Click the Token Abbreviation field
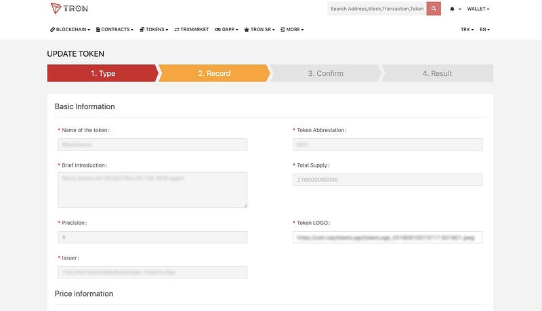Image resolution: width=542 pixels, height=311 pixels. [x=388, y=144]
